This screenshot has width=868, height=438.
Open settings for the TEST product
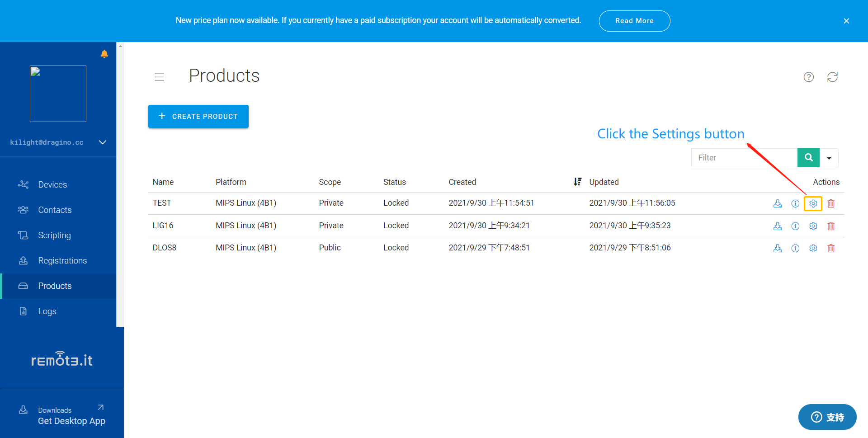(813, 203)
